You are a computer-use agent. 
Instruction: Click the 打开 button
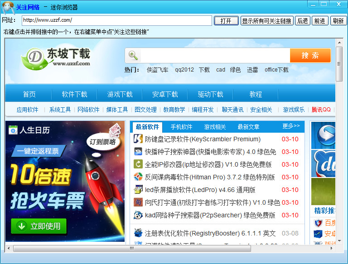click(226, 21)
